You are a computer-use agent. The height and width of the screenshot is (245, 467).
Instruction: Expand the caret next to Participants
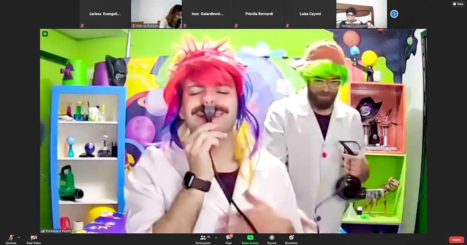click(x=216, y=237)
